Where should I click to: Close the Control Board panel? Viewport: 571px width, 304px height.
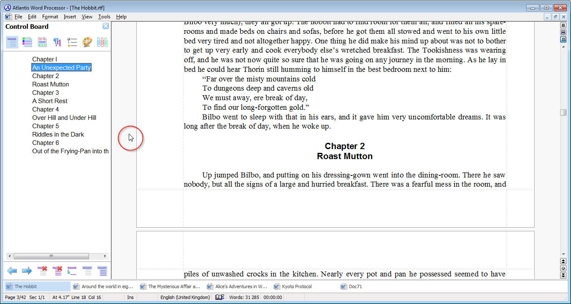(106, 26)
